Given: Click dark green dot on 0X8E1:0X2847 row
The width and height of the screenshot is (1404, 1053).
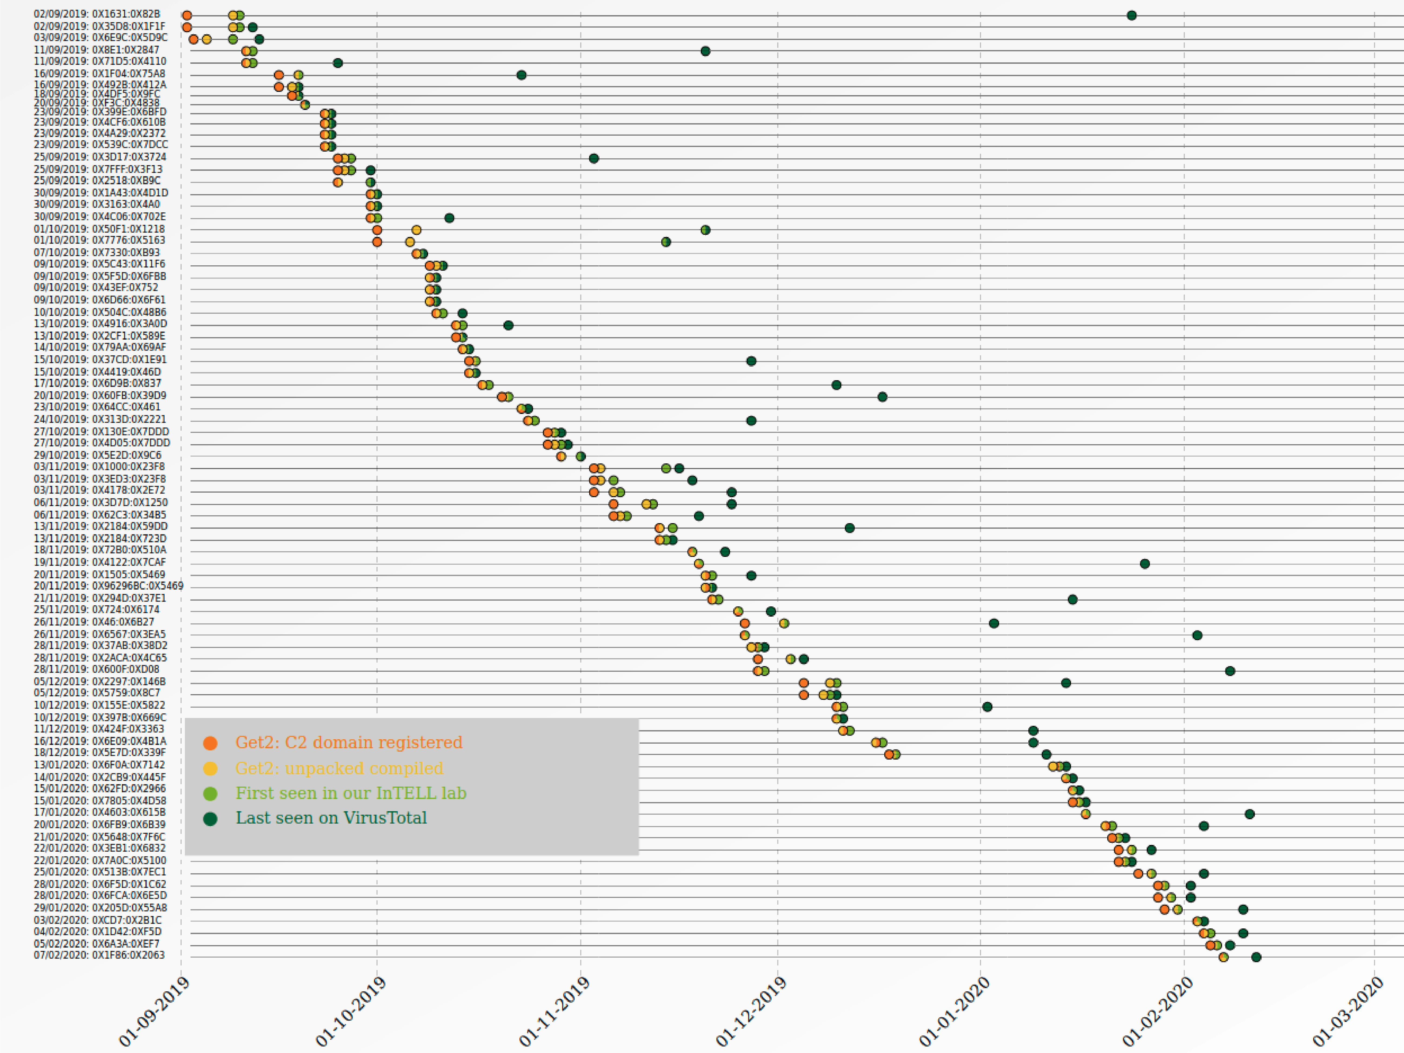Looking at the screenshot, I should coord(705,51).
